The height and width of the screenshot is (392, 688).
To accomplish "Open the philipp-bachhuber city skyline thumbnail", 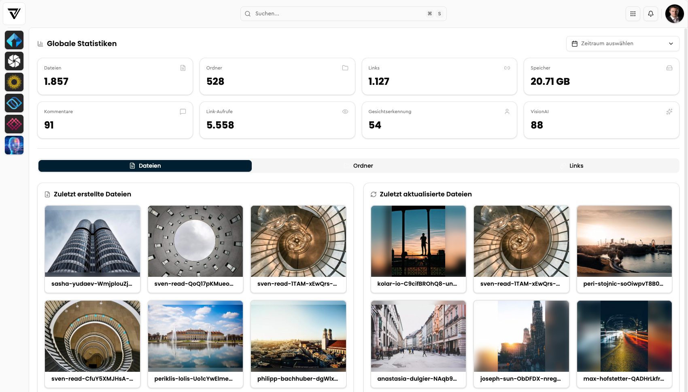I will (x=298, y=336).
